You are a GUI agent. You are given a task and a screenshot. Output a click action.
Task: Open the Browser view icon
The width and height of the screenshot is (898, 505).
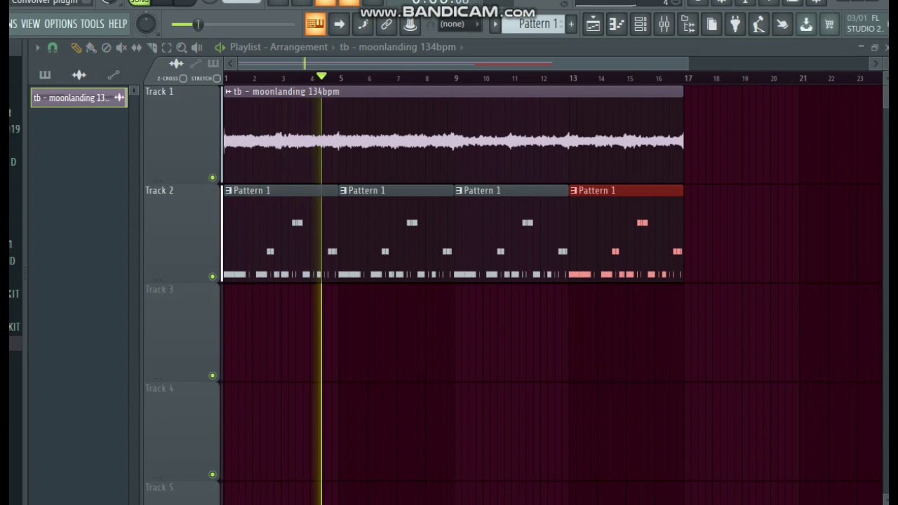[688, 25]
